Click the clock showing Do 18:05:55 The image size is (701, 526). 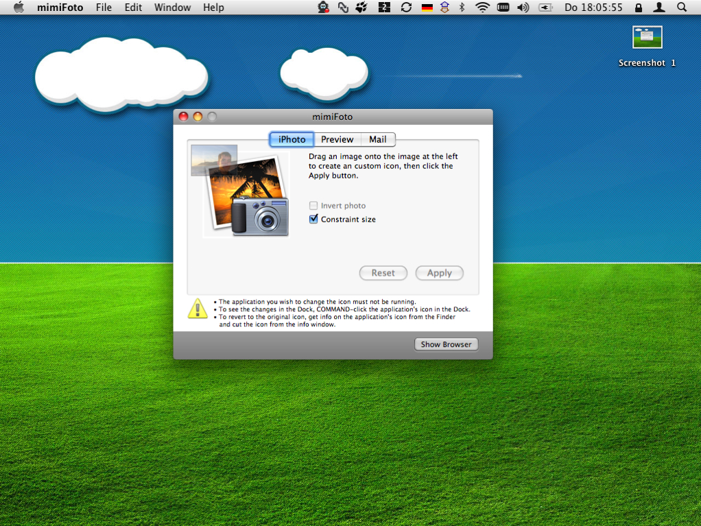click(x=593, y=7)
